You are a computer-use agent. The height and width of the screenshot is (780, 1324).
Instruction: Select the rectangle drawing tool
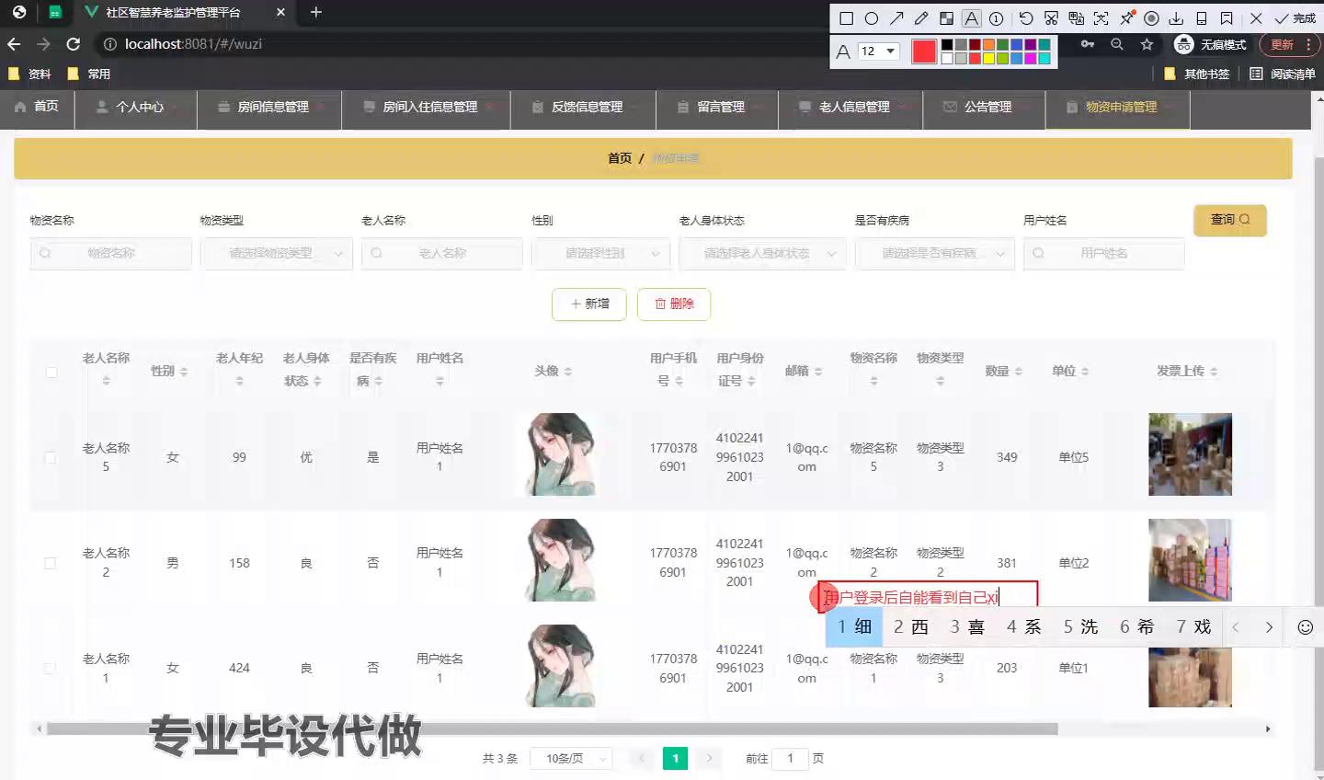click(x=847, y=18)
